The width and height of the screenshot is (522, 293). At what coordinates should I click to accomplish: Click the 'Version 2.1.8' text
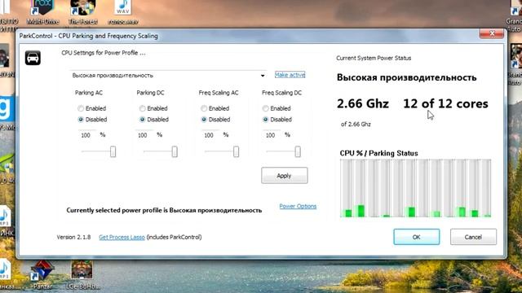(73, 237)
